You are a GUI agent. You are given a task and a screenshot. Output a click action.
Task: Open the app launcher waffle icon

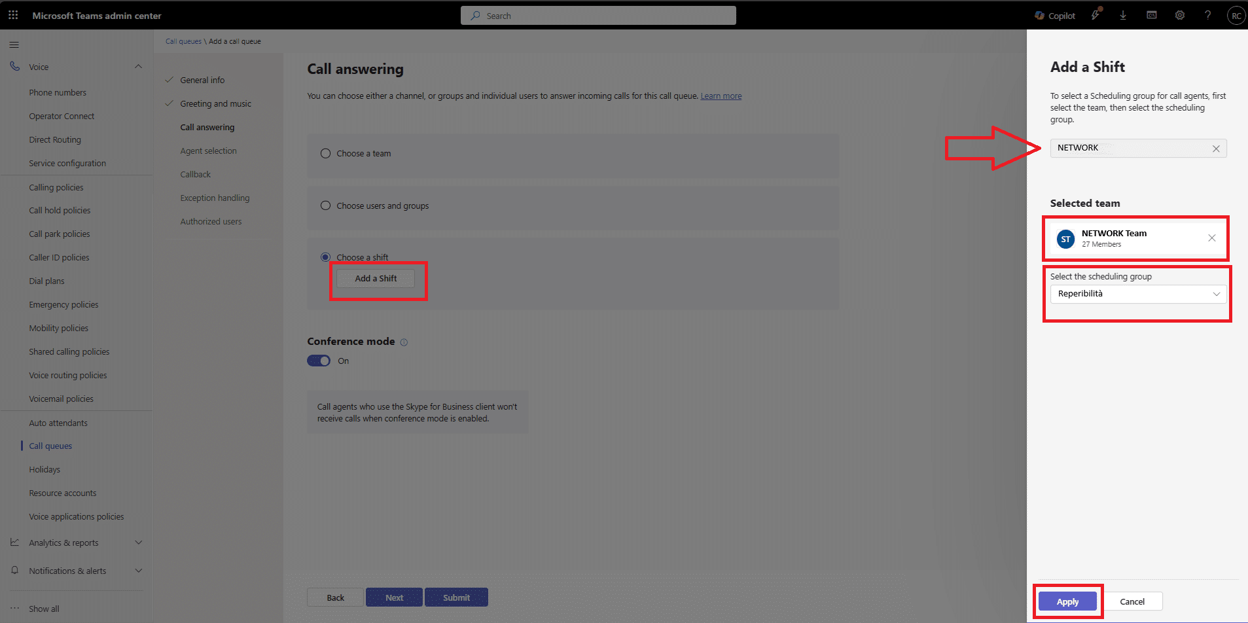pos(13,15)
